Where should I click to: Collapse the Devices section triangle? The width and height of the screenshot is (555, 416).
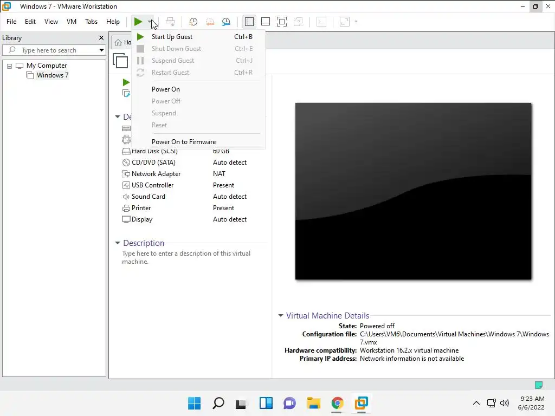point(118,116)
